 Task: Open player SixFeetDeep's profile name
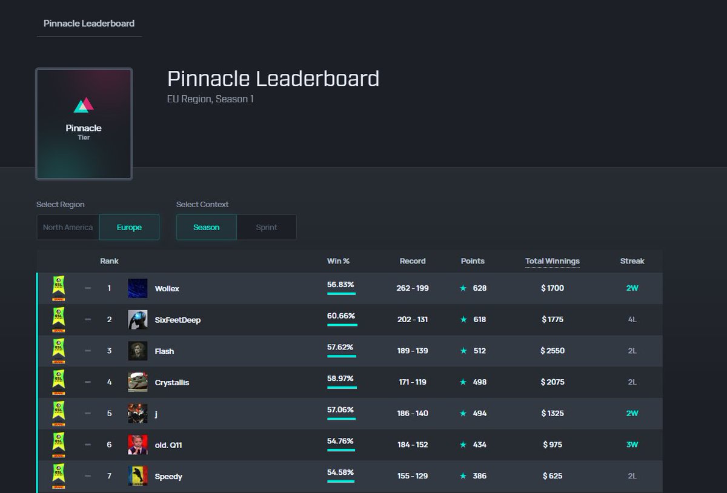(178, 320)
